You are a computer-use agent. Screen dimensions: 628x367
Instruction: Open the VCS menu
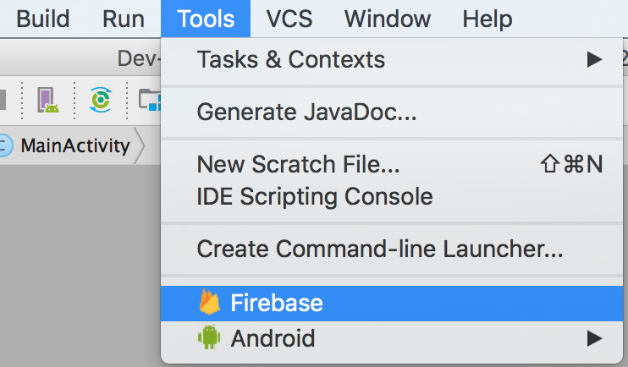click(289, 19)
